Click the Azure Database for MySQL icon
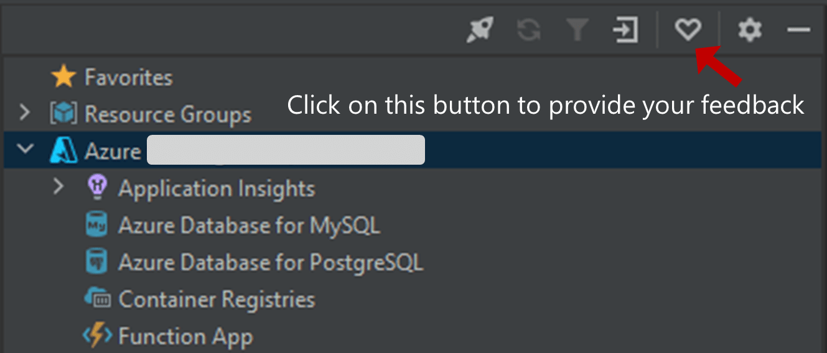Viewport: 827px width, 353px height. 96,225
